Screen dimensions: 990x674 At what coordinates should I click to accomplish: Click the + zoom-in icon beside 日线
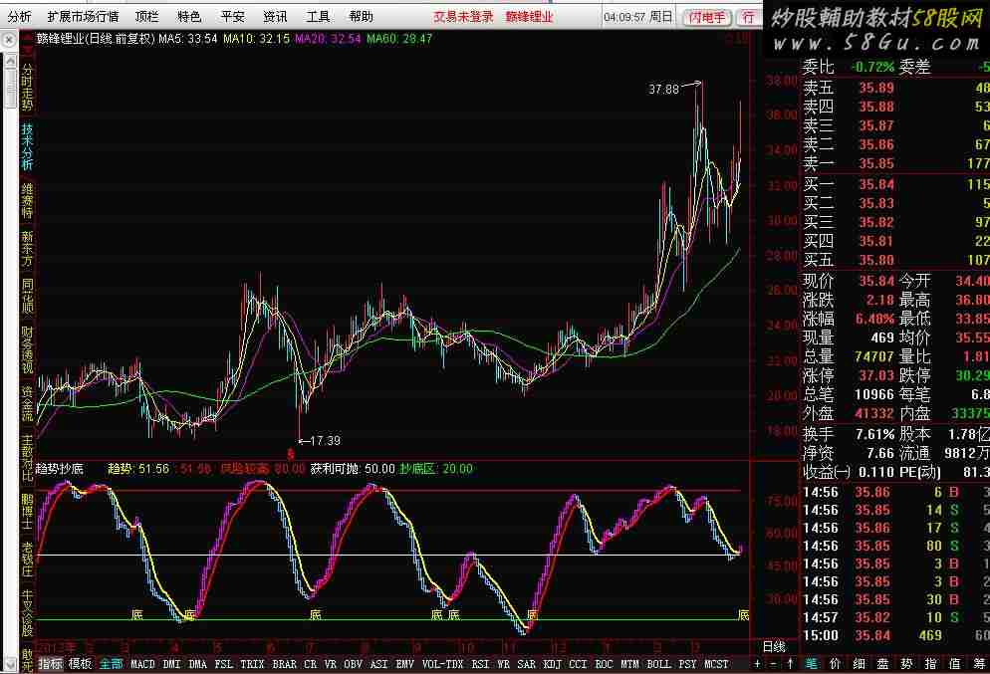pyautogui.click(x=756, y=664)
